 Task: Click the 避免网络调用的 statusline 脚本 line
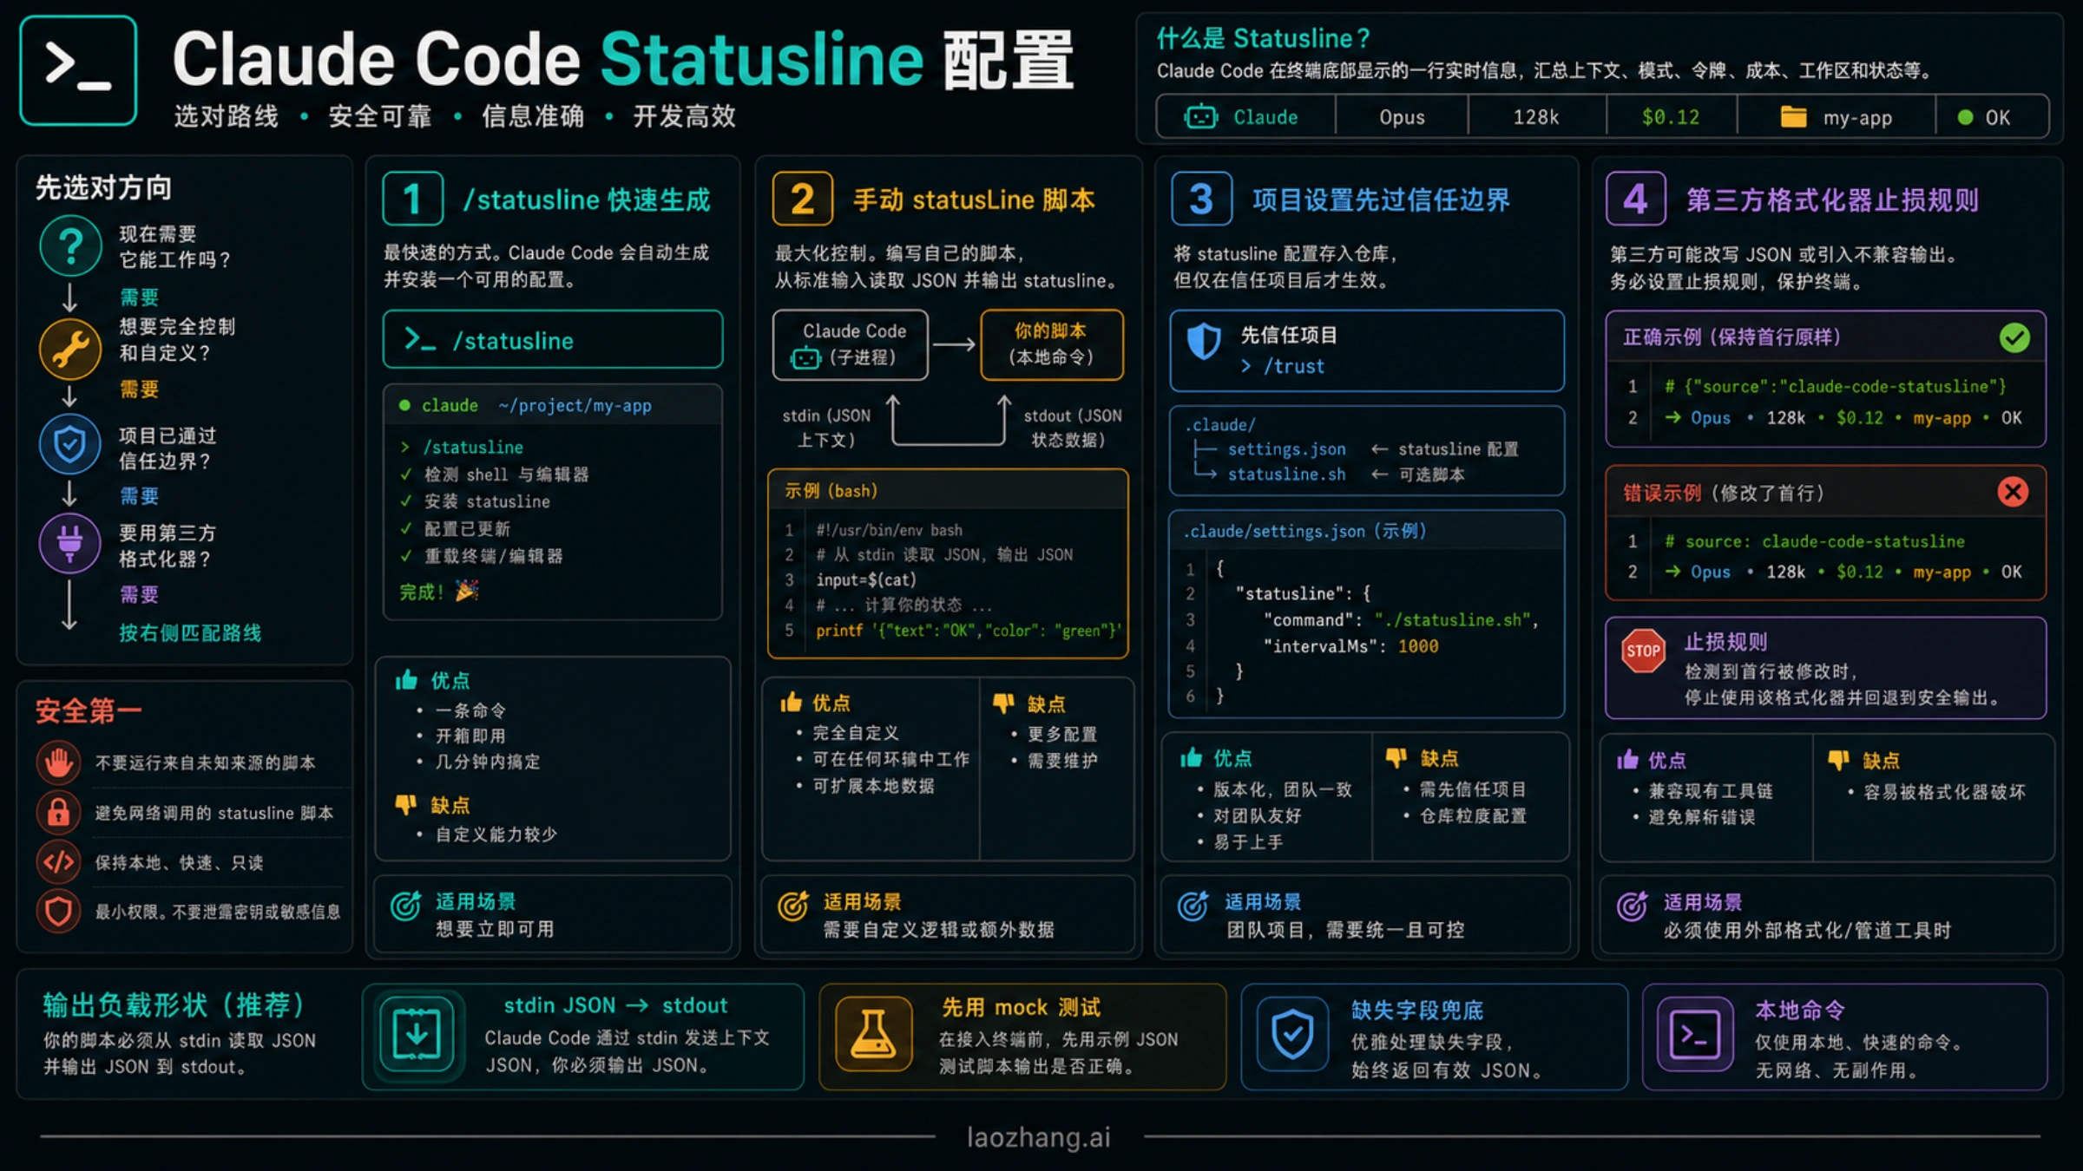click(x=214, y=813)
